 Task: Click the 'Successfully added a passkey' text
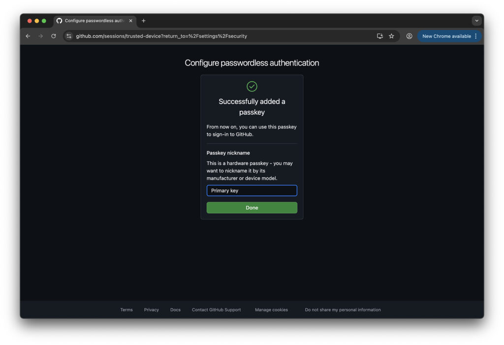(252, 107)
